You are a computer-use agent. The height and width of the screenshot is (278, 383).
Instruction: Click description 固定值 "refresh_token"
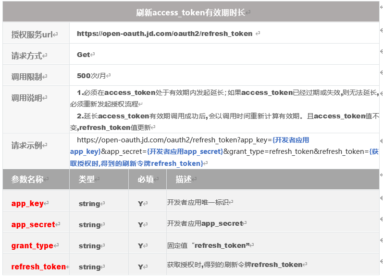(209, 245)
